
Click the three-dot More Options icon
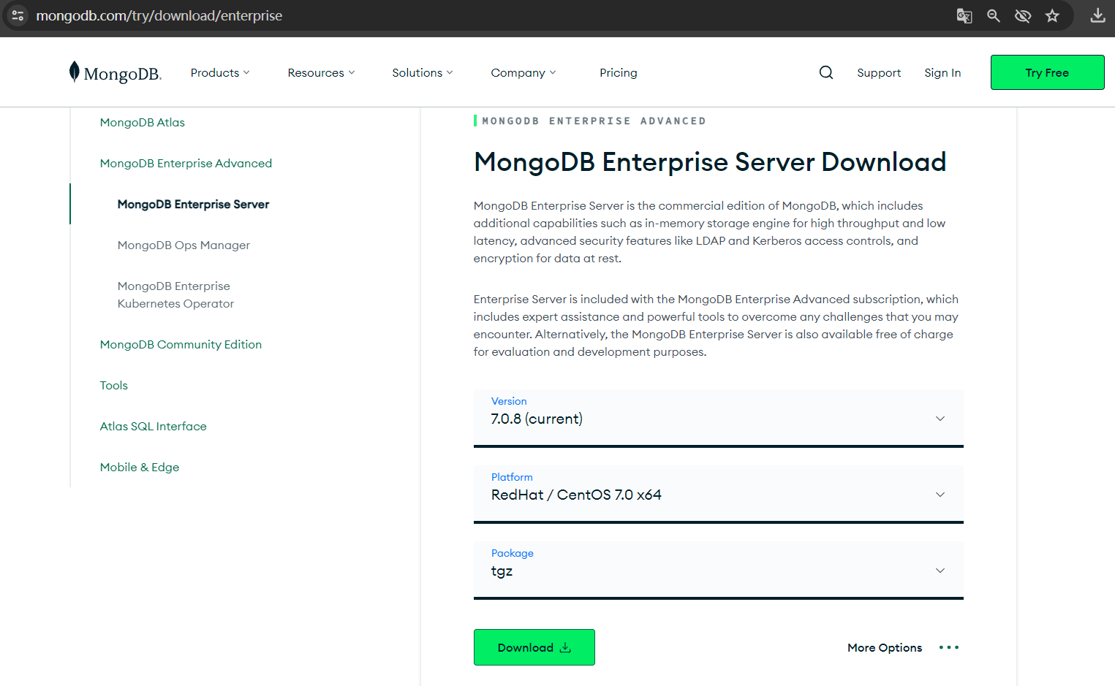tap(949, 647)
